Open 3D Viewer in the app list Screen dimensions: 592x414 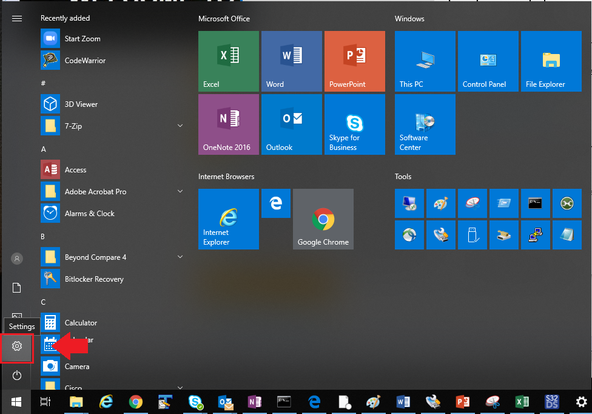[112, 104]
